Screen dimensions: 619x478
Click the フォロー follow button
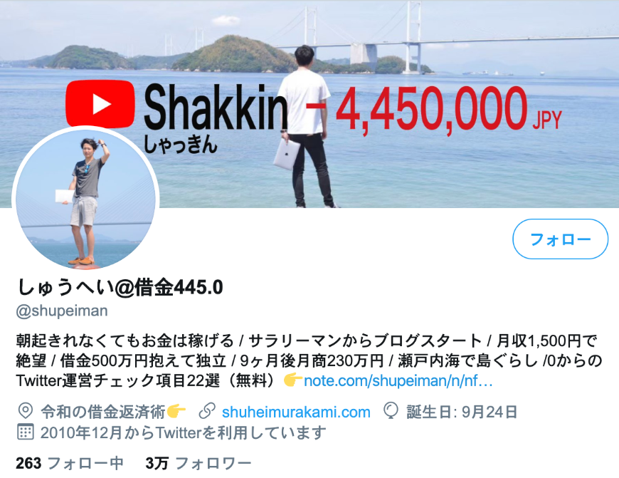pos(560,239)
